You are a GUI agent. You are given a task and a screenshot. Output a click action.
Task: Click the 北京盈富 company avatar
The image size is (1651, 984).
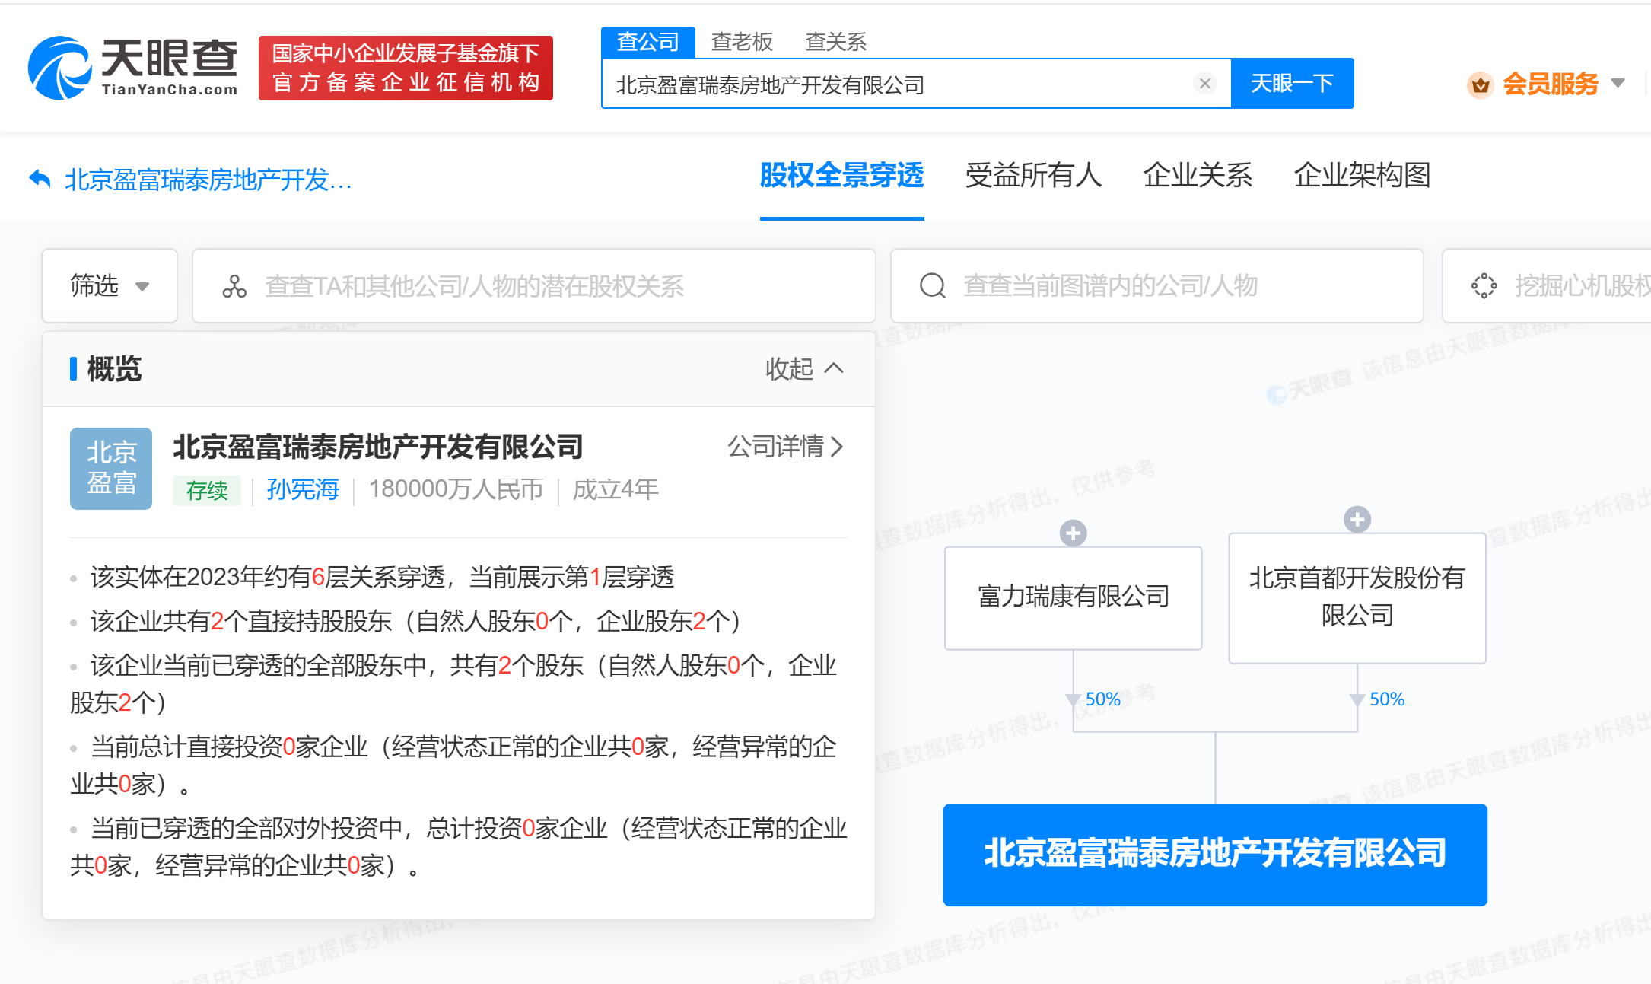(111, 468)
